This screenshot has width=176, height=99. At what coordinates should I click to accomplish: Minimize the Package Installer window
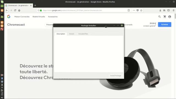[x=114, y=26]
